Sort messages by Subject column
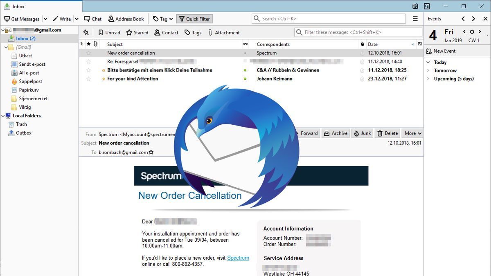 click(171, 44)
